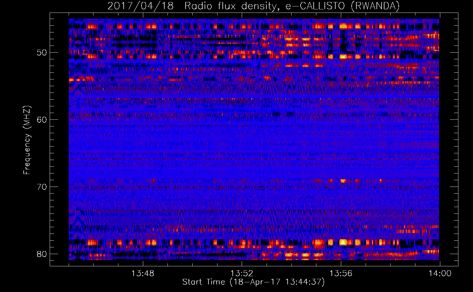Click the 'Frequency (MHZ)' y-axis label
This screenshot has width=473, height=292.
point(27,140)
